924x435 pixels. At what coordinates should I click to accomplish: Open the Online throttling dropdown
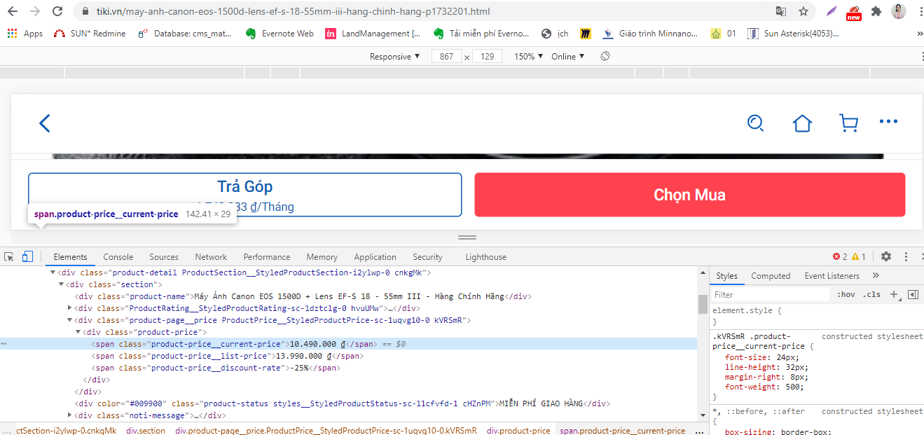567,56
